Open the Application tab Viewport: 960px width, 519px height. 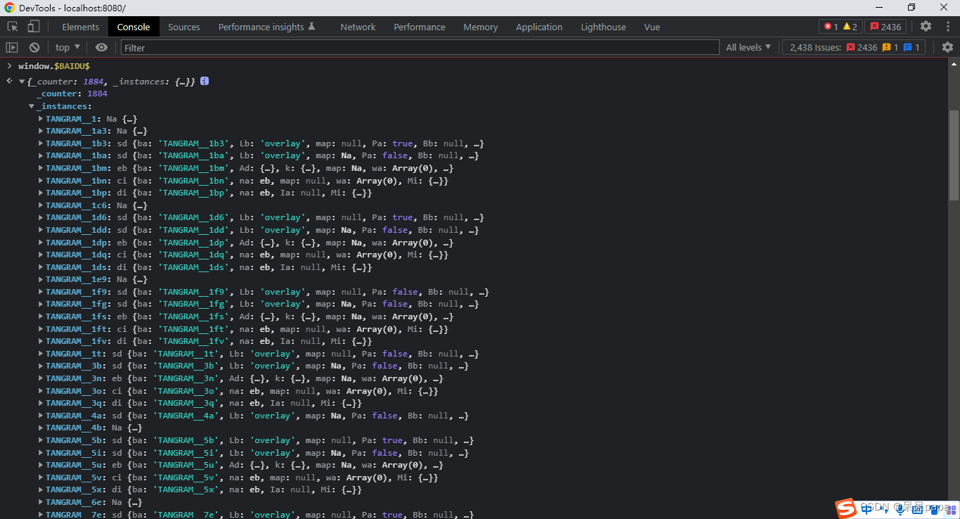[x=539, y=27]
